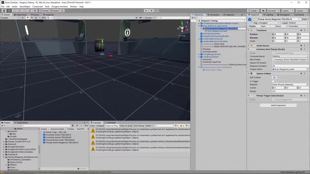Click the Step frame button
Viewport: 310px width, 174px height.
point(156,11)
